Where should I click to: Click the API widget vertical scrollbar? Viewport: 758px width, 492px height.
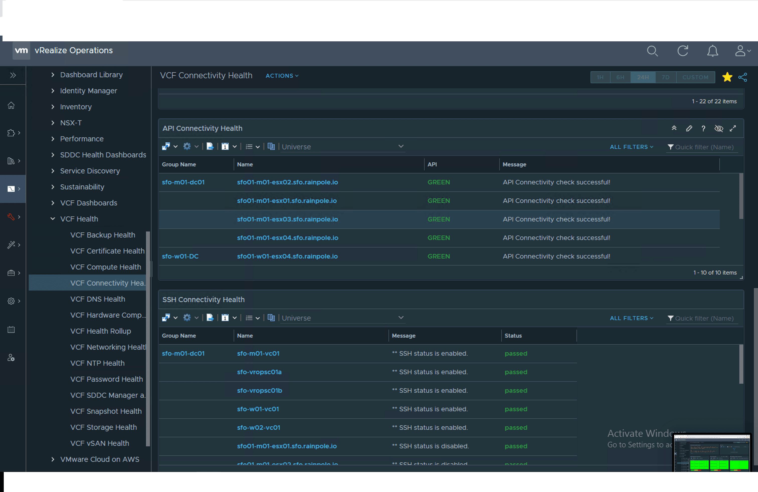point(741,196)
